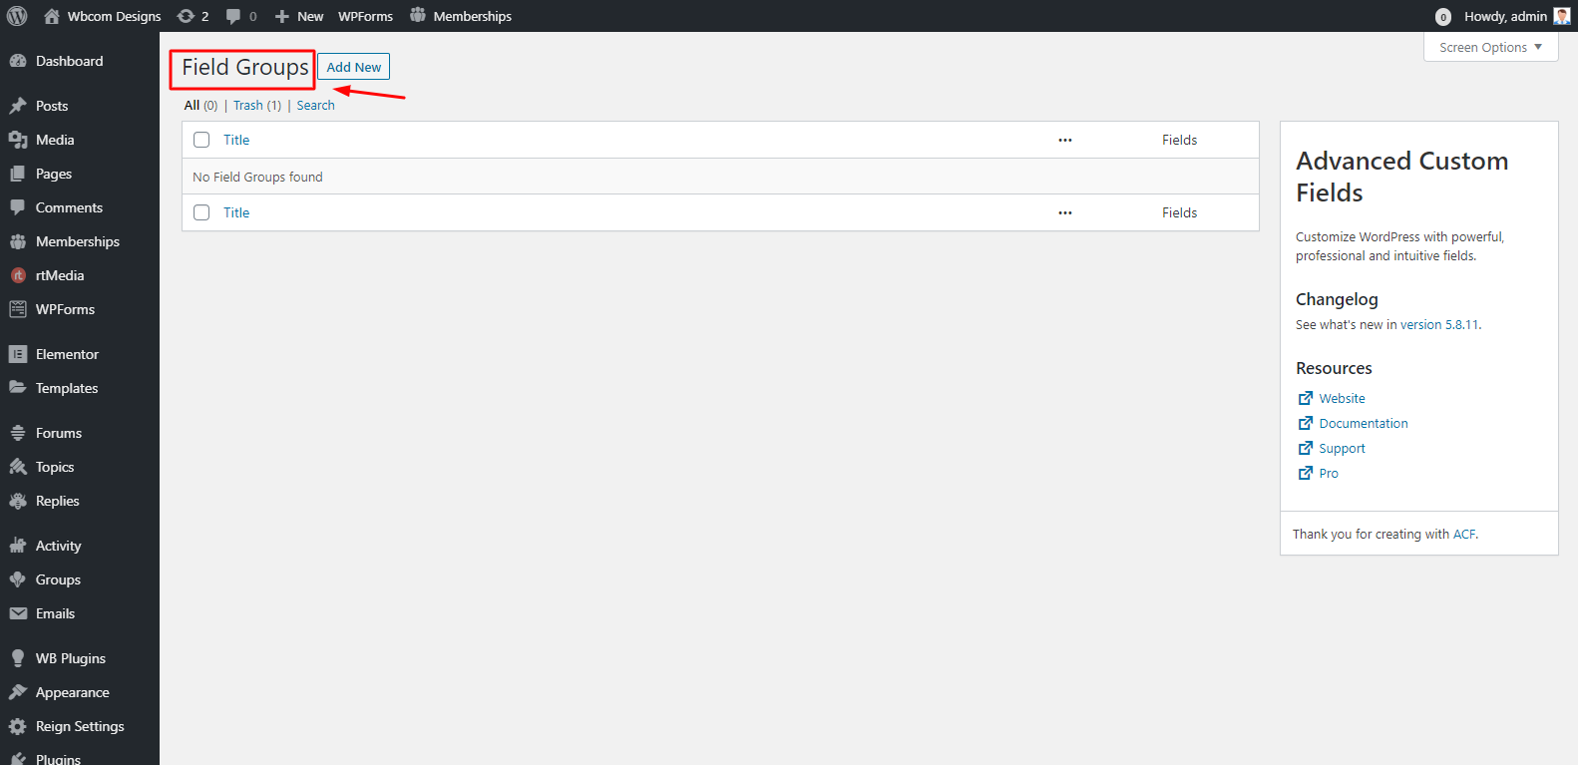Click the Activity icon in sidebar

[x=18, y=546]
